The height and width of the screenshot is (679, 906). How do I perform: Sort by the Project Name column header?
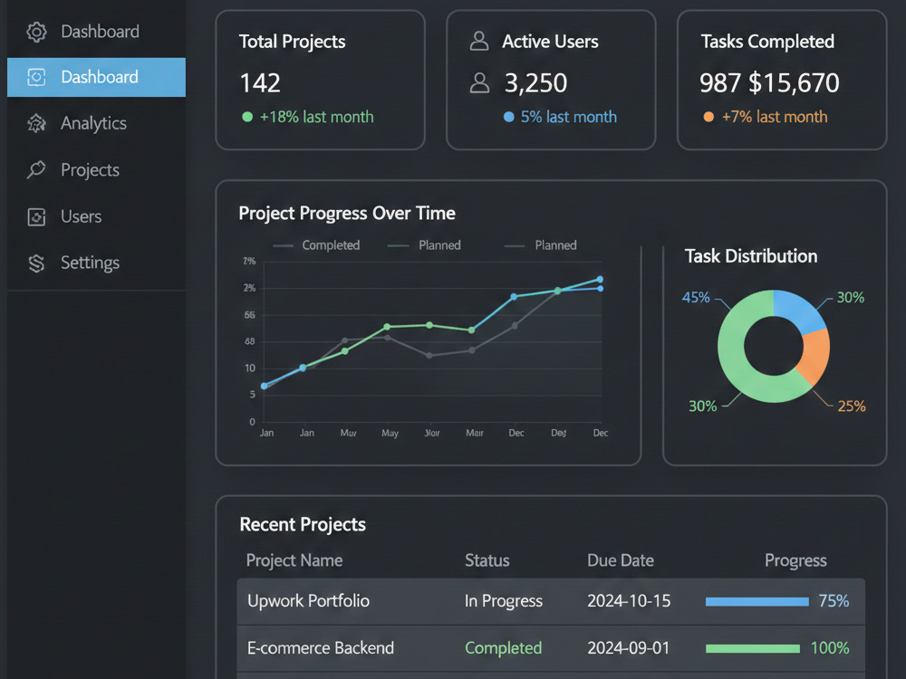pos(294,560)
